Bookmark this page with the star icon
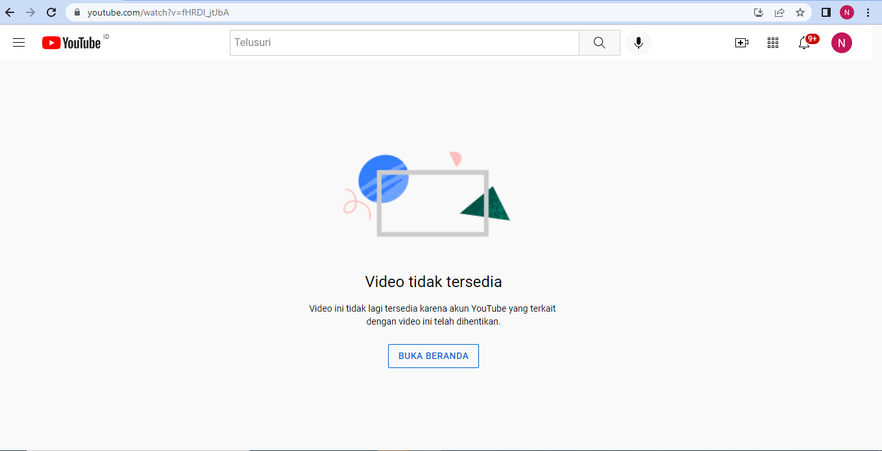The width and height of the screenshot is (882, 451). 800,12
